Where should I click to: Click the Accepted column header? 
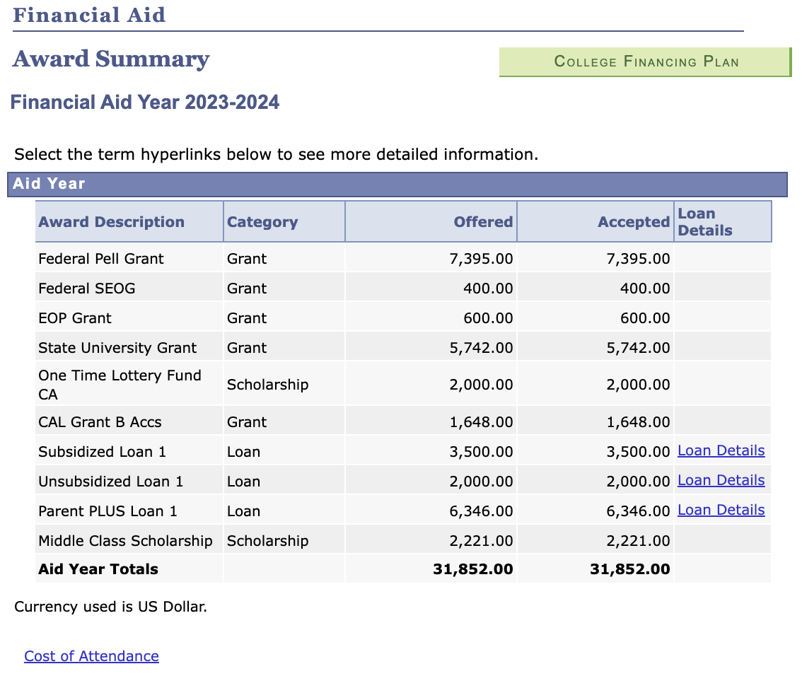pyautogui.click(x=595, y=221)
